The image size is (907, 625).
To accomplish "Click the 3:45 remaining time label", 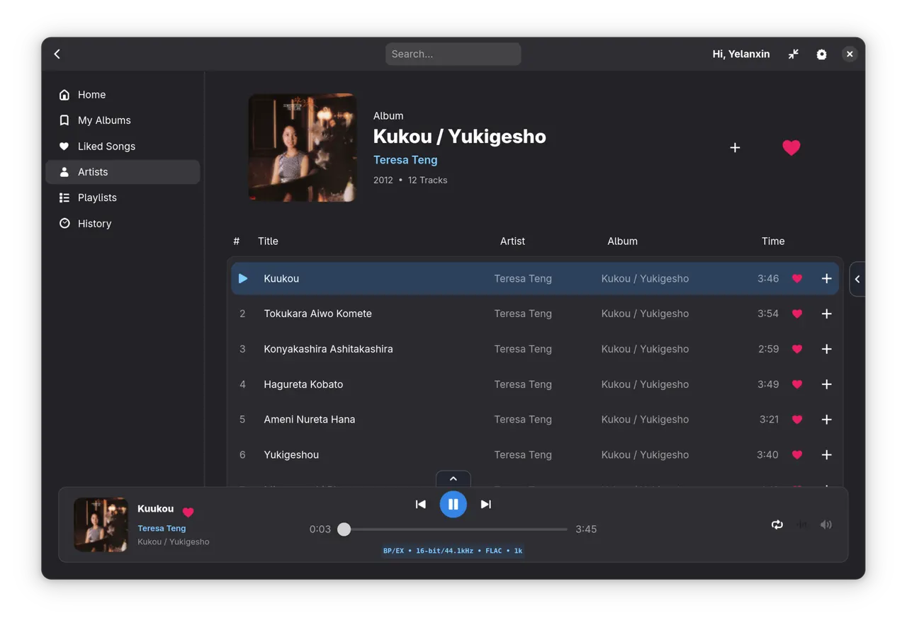I will click(x=586, y=529).
